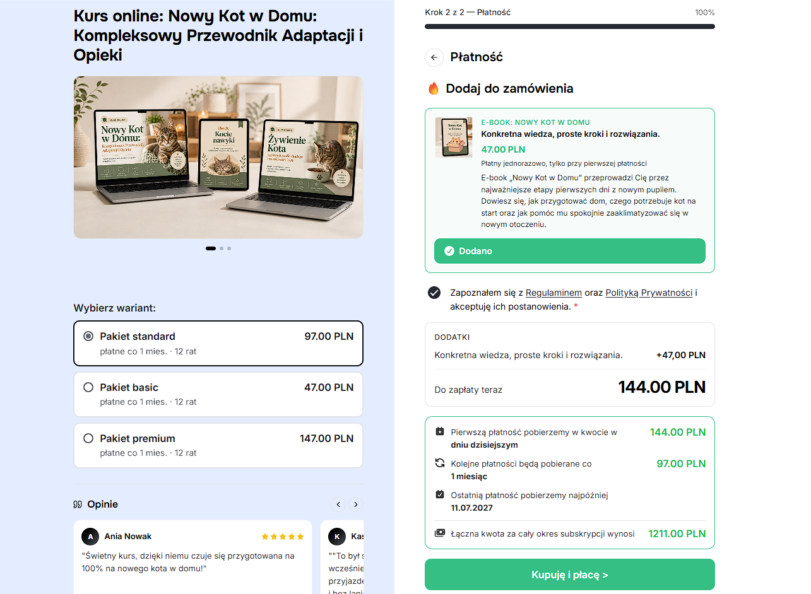
Task: Open the Polityką Prywatności link
Action: (x=649, y=293)
